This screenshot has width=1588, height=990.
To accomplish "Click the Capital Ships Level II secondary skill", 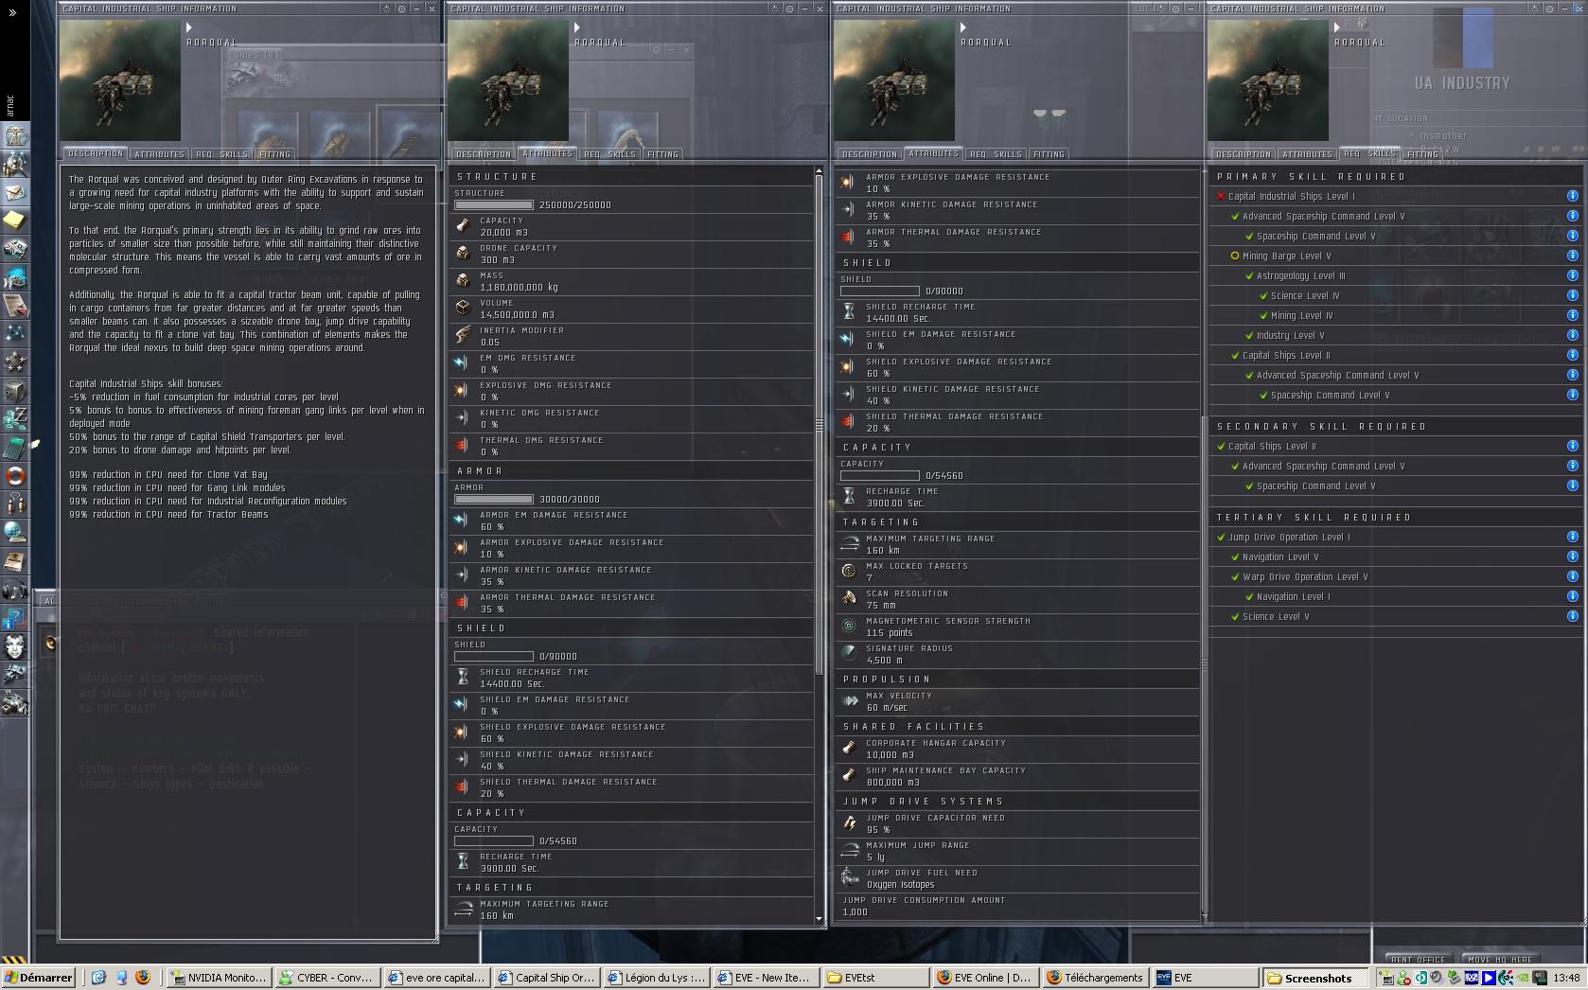I will click(1272, 446).
